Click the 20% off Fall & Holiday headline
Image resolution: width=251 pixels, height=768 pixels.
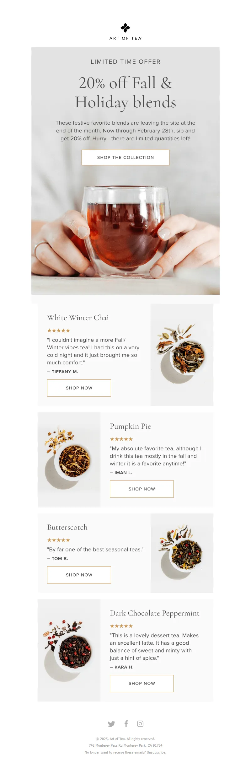tap(125, 93)
